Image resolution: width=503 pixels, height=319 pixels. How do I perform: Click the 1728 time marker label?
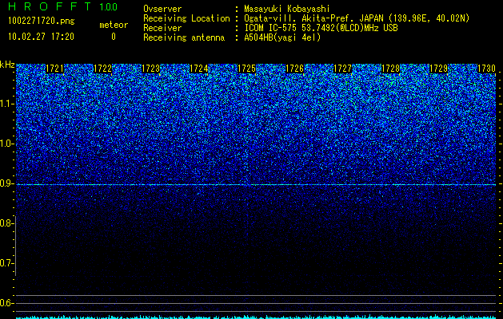391,69
